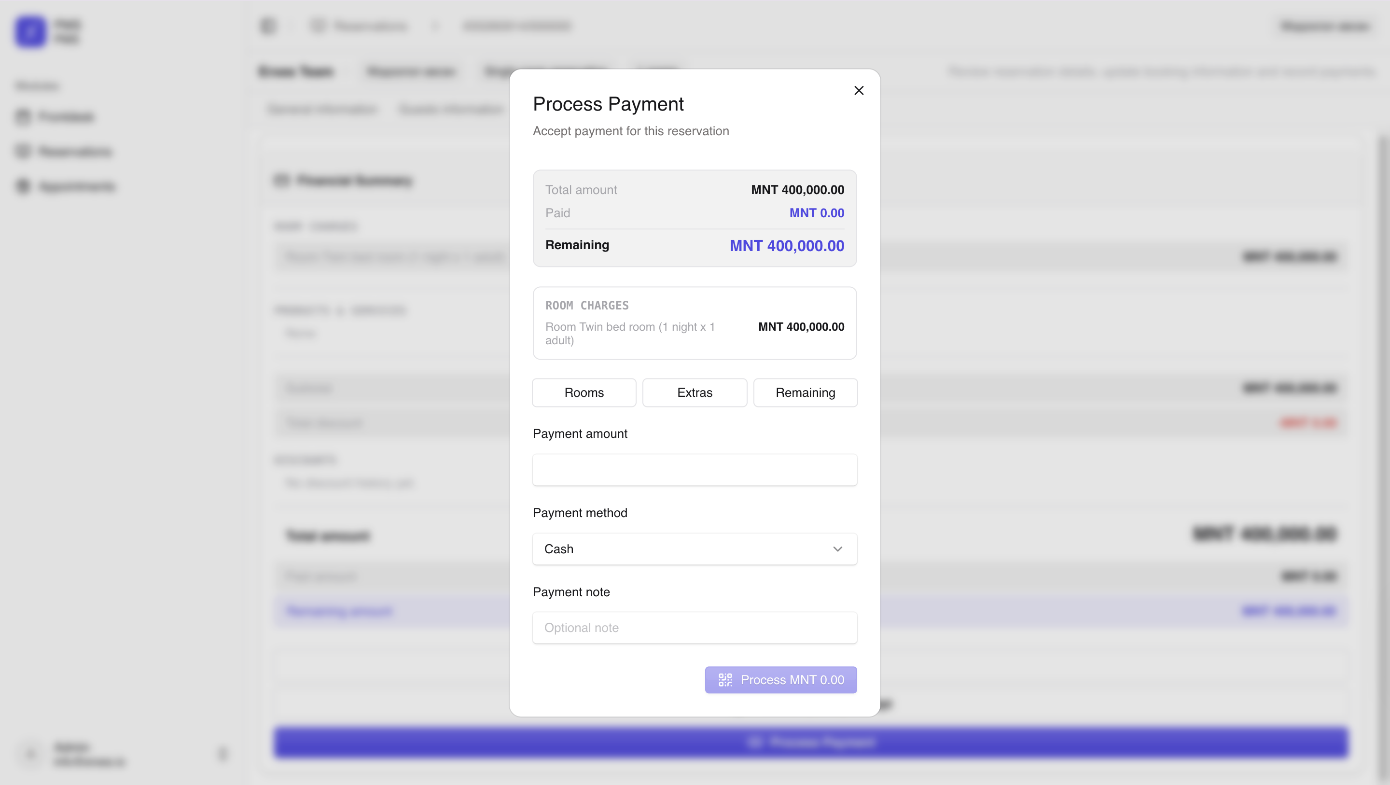Click the ROOM CHARGES heading
This screenshot has width=1390, height=785.
(587, 306)
